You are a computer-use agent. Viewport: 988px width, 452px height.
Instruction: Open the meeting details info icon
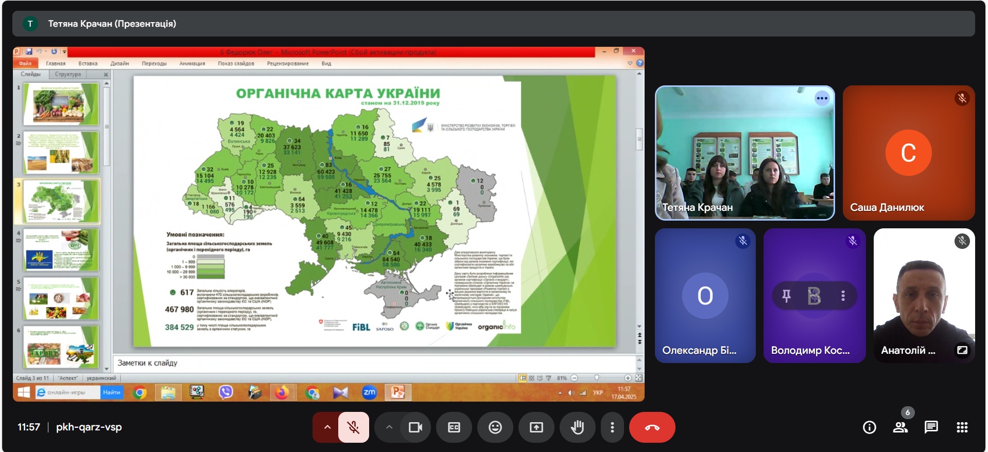[x=869, y=427]
